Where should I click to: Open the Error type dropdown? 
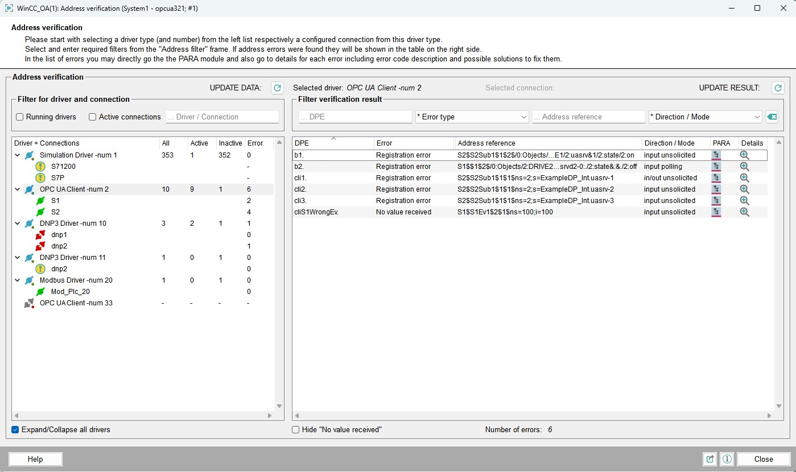pyautogui.click(x=472, y=117)
